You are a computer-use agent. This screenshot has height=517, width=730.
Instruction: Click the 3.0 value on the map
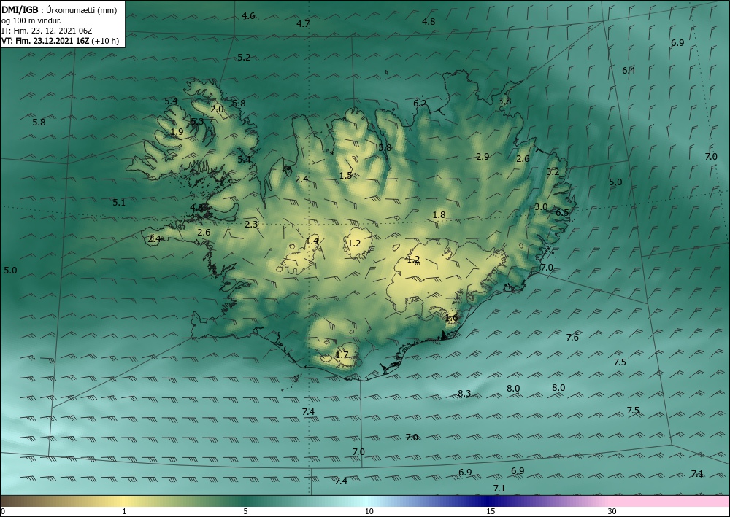point(541,207)
